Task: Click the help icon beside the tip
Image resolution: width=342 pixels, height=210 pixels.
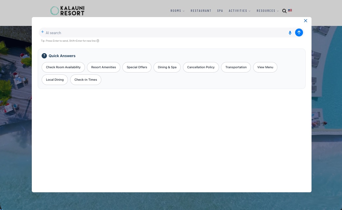Action: pos(98,41)
